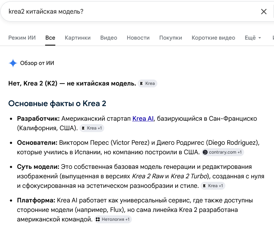The image size is (274, 229).
Task: Open the 'Нетология +1' source chip
Action: [113, 219]
